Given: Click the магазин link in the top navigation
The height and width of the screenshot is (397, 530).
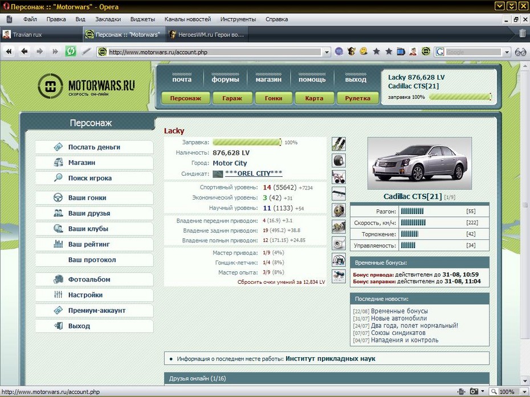Looking at the screenshot, I should point(268,80).
